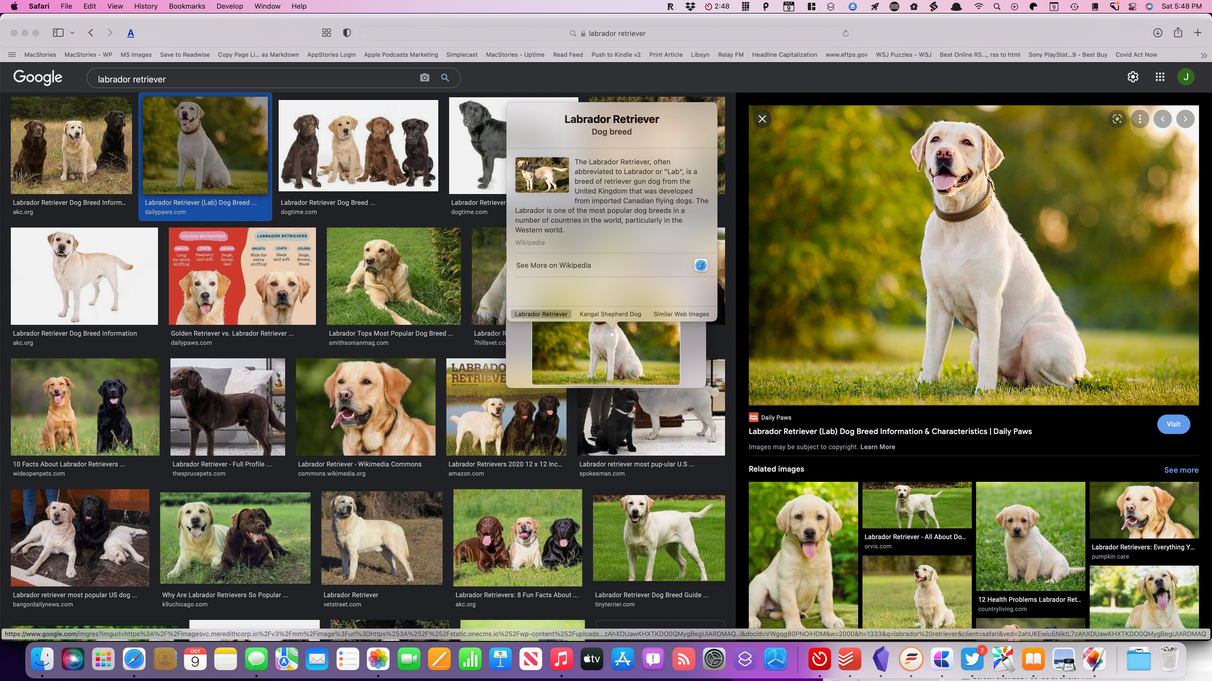Viewport: 1212px width, 681px height.
Task: Open the MacStories bookmark
Action: (40, 54)
